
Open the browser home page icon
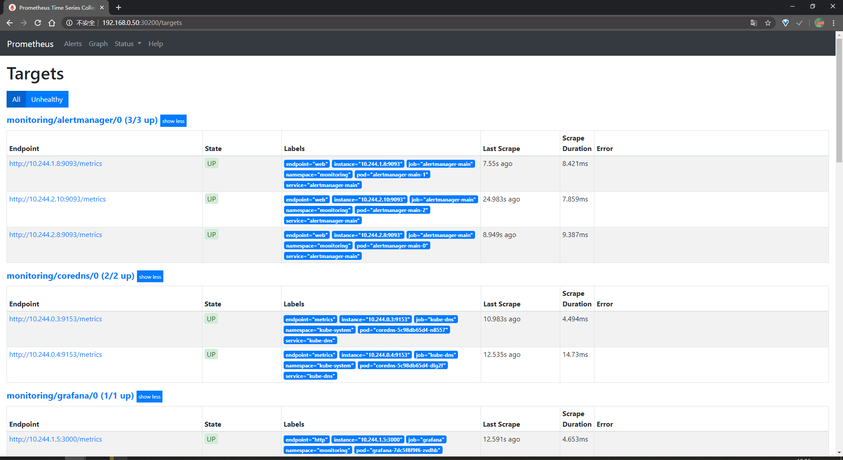tap(52, 23)
